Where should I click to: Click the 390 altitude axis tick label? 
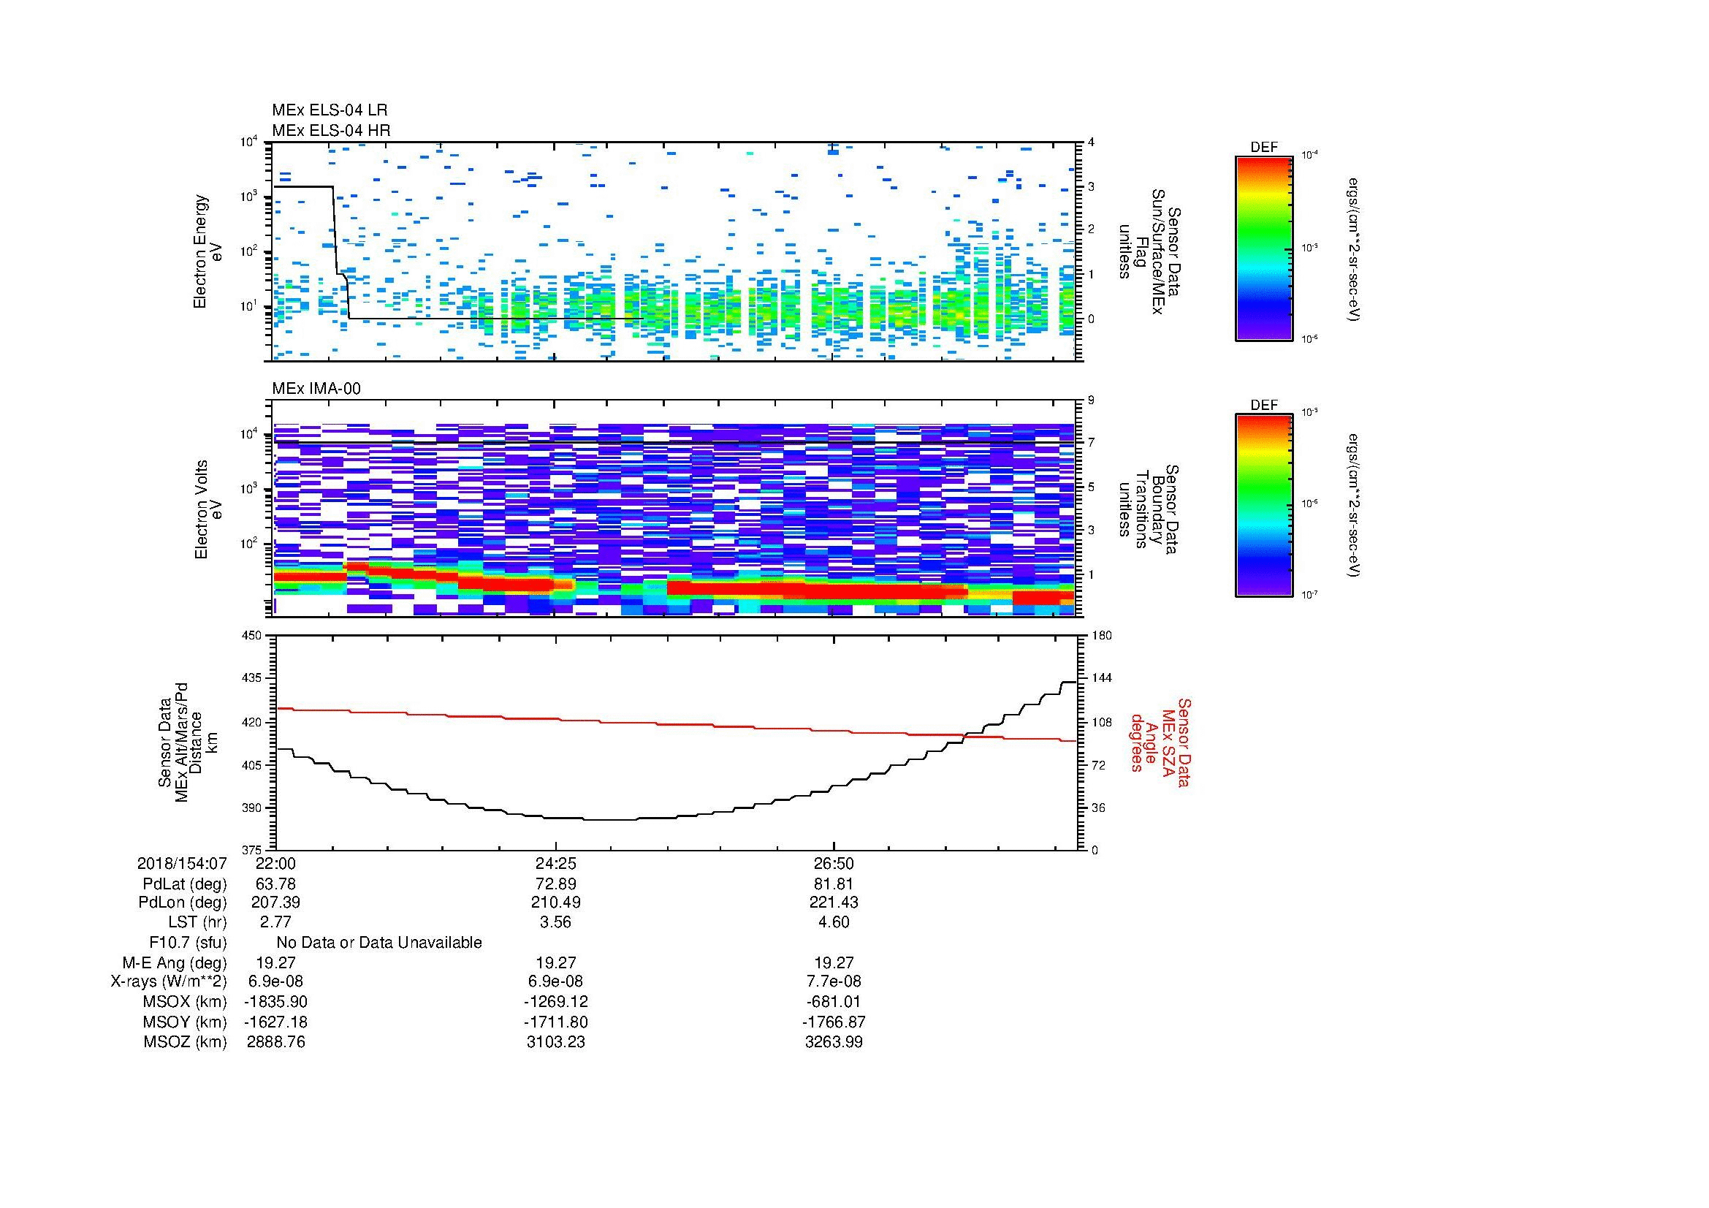click(251, 808)
